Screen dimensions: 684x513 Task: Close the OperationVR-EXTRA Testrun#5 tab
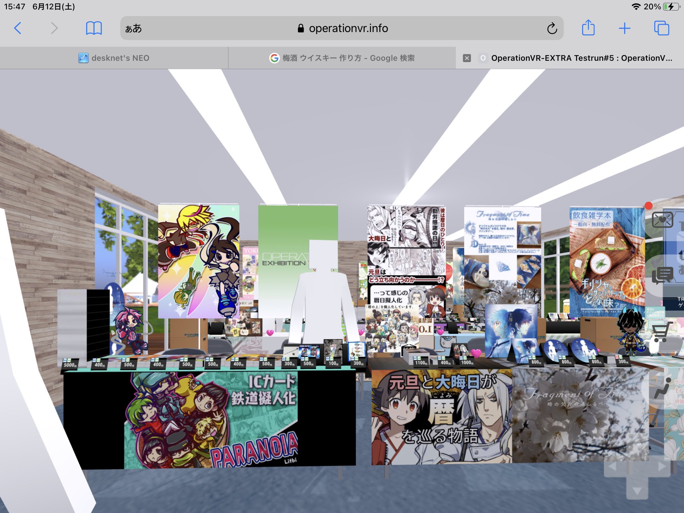tap(467, 58)
